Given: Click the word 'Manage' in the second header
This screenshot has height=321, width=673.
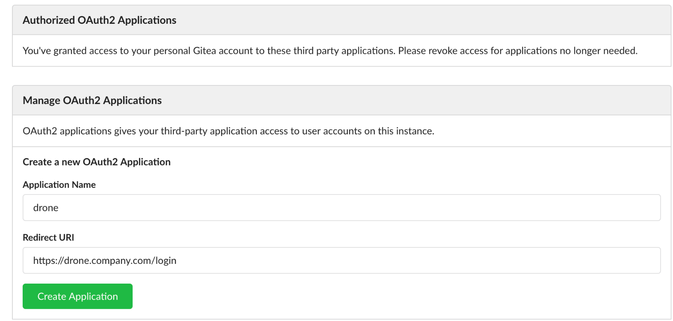Looking at the screenshot, I should click(x=41, y=100).
